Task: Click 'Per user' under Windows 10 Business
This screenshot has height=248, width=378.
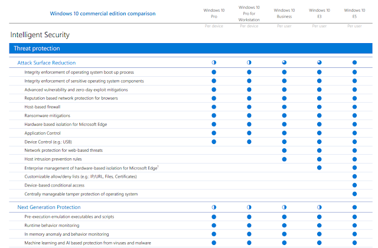Action: (284, 26)
